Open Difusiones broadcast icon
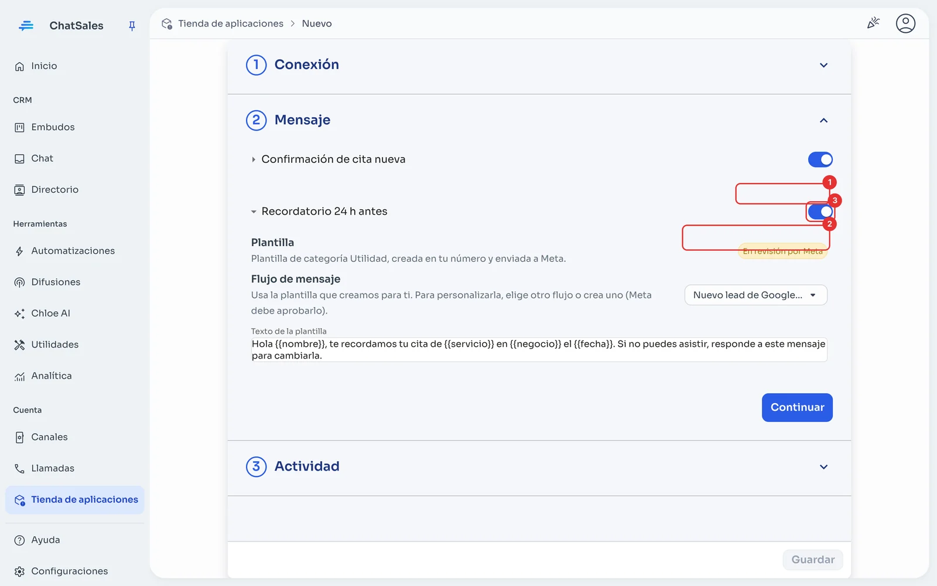The height and width of the screenshot is (586, 937). pyautogui.click(x=19, y=282)
